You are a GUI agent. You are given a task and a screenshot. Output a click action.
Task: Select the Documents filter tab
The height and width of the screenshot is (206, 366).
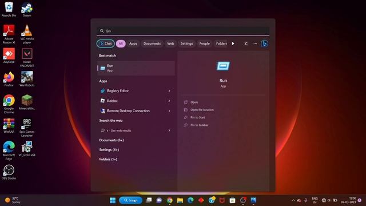point(152,43)
